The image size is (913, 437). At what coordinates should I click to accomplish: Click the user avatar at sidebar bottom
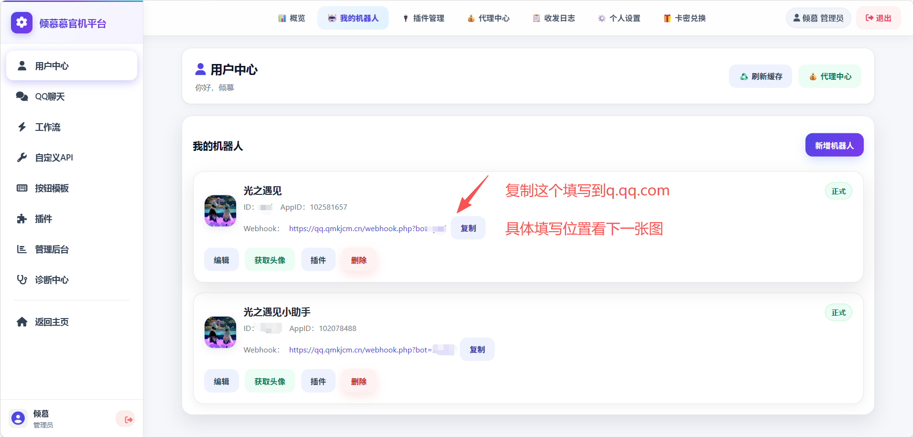point(18,418)
